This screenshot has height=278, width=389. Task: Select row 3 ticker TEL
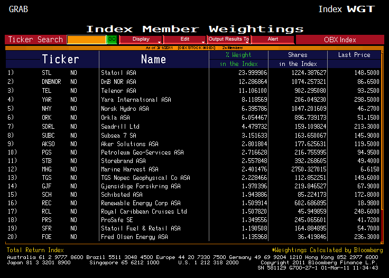47,91
